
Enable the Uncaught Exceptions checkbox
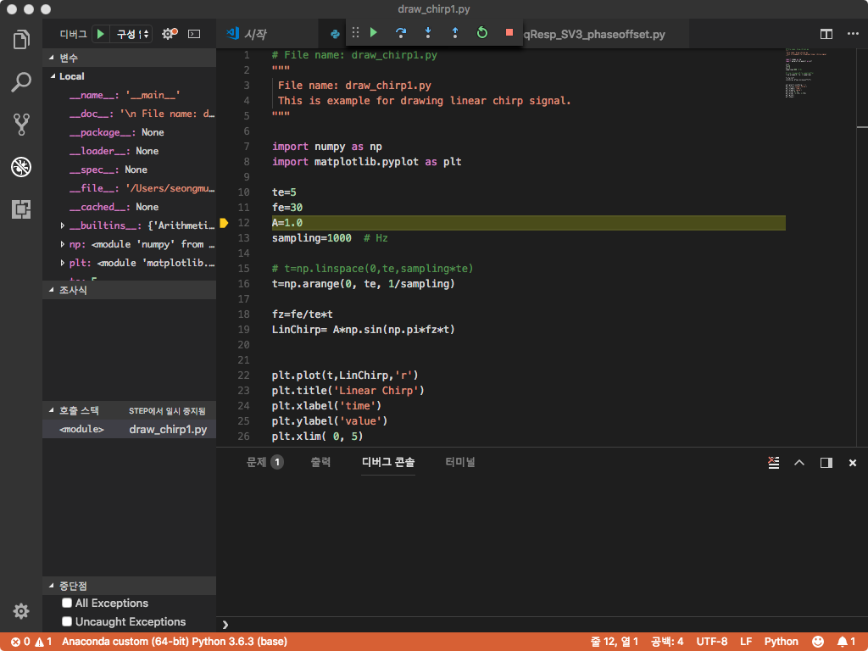pos(67,622)
